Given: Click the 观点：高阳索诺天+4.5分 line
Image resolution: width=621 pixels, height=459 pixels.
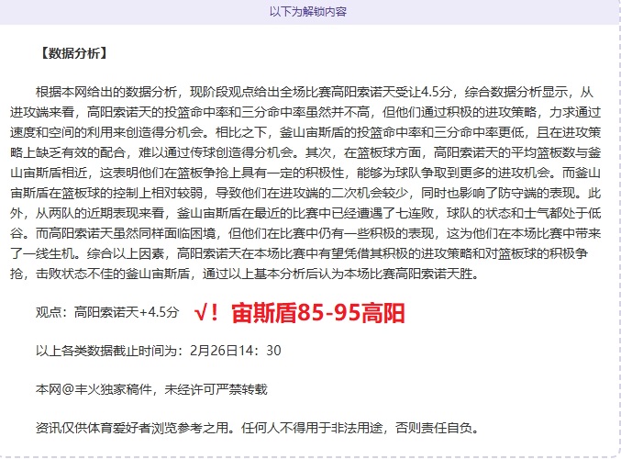Looking at the screenshot, I should coord(107,312).
